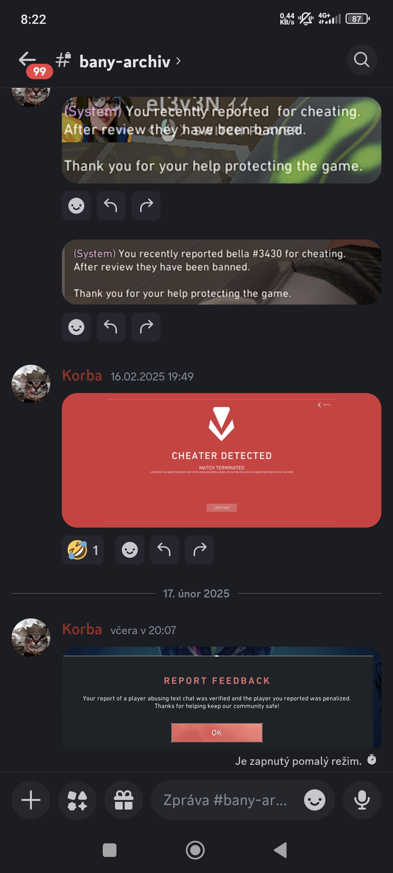Forward the Cheater Detected message
The width and height of the screenshot is (393, 873).
click(199, 550)
